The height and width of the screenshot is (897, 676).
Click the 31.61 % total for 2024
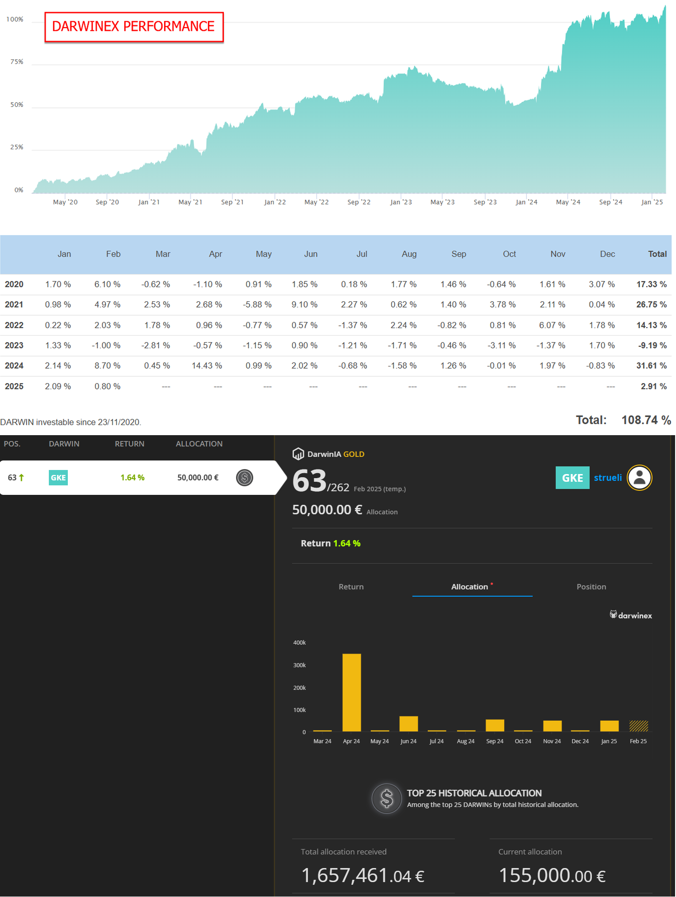652,365
